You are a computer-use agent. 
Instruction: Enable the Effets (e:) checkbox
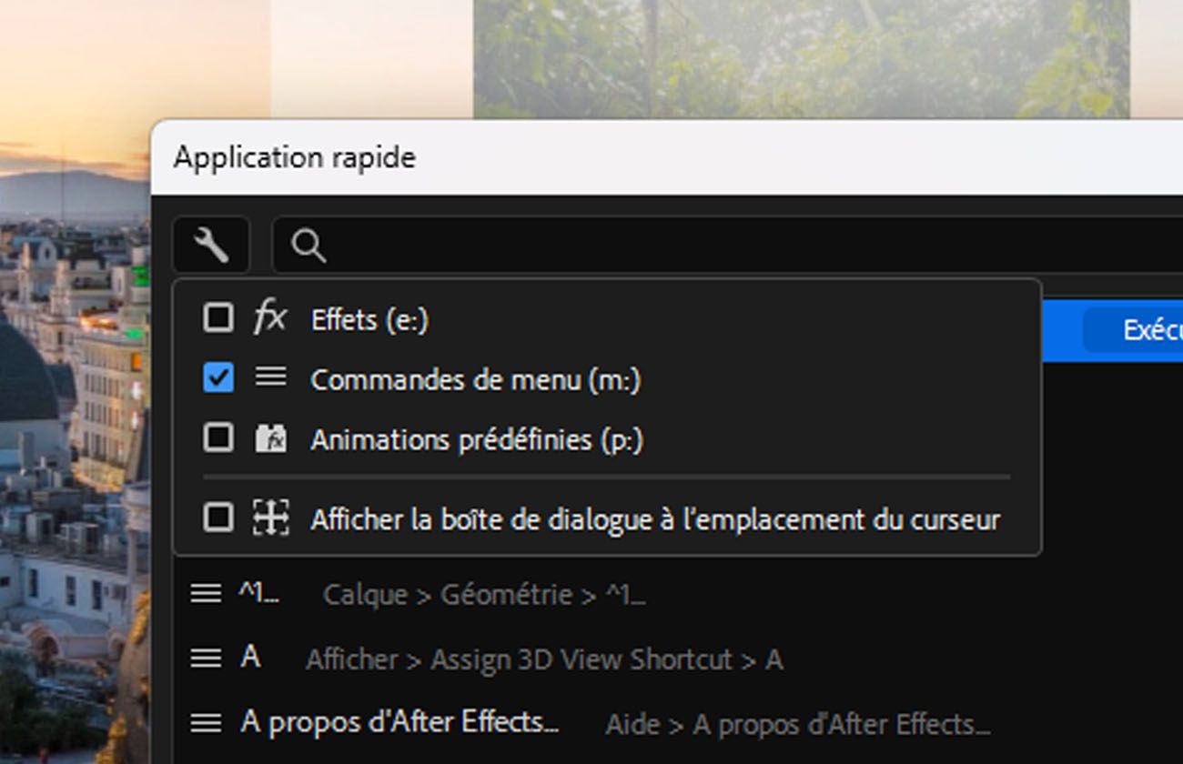click(218, 318)
